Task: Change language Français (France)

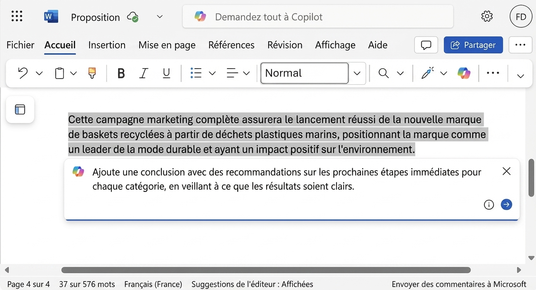Action: pyautogui.click(x=153, y=284)
